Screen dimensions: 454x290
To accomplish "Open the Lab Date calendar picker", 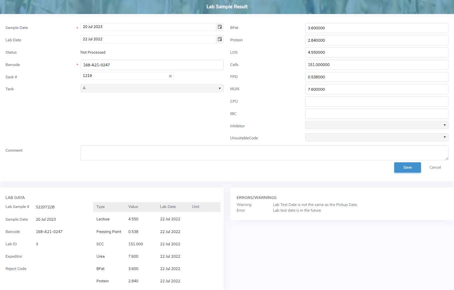I will (220, 39).
